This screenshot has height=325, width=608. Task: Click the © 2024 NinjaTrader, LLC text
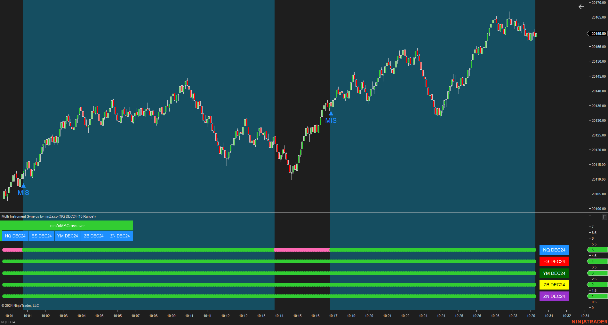tap(20, 305)
